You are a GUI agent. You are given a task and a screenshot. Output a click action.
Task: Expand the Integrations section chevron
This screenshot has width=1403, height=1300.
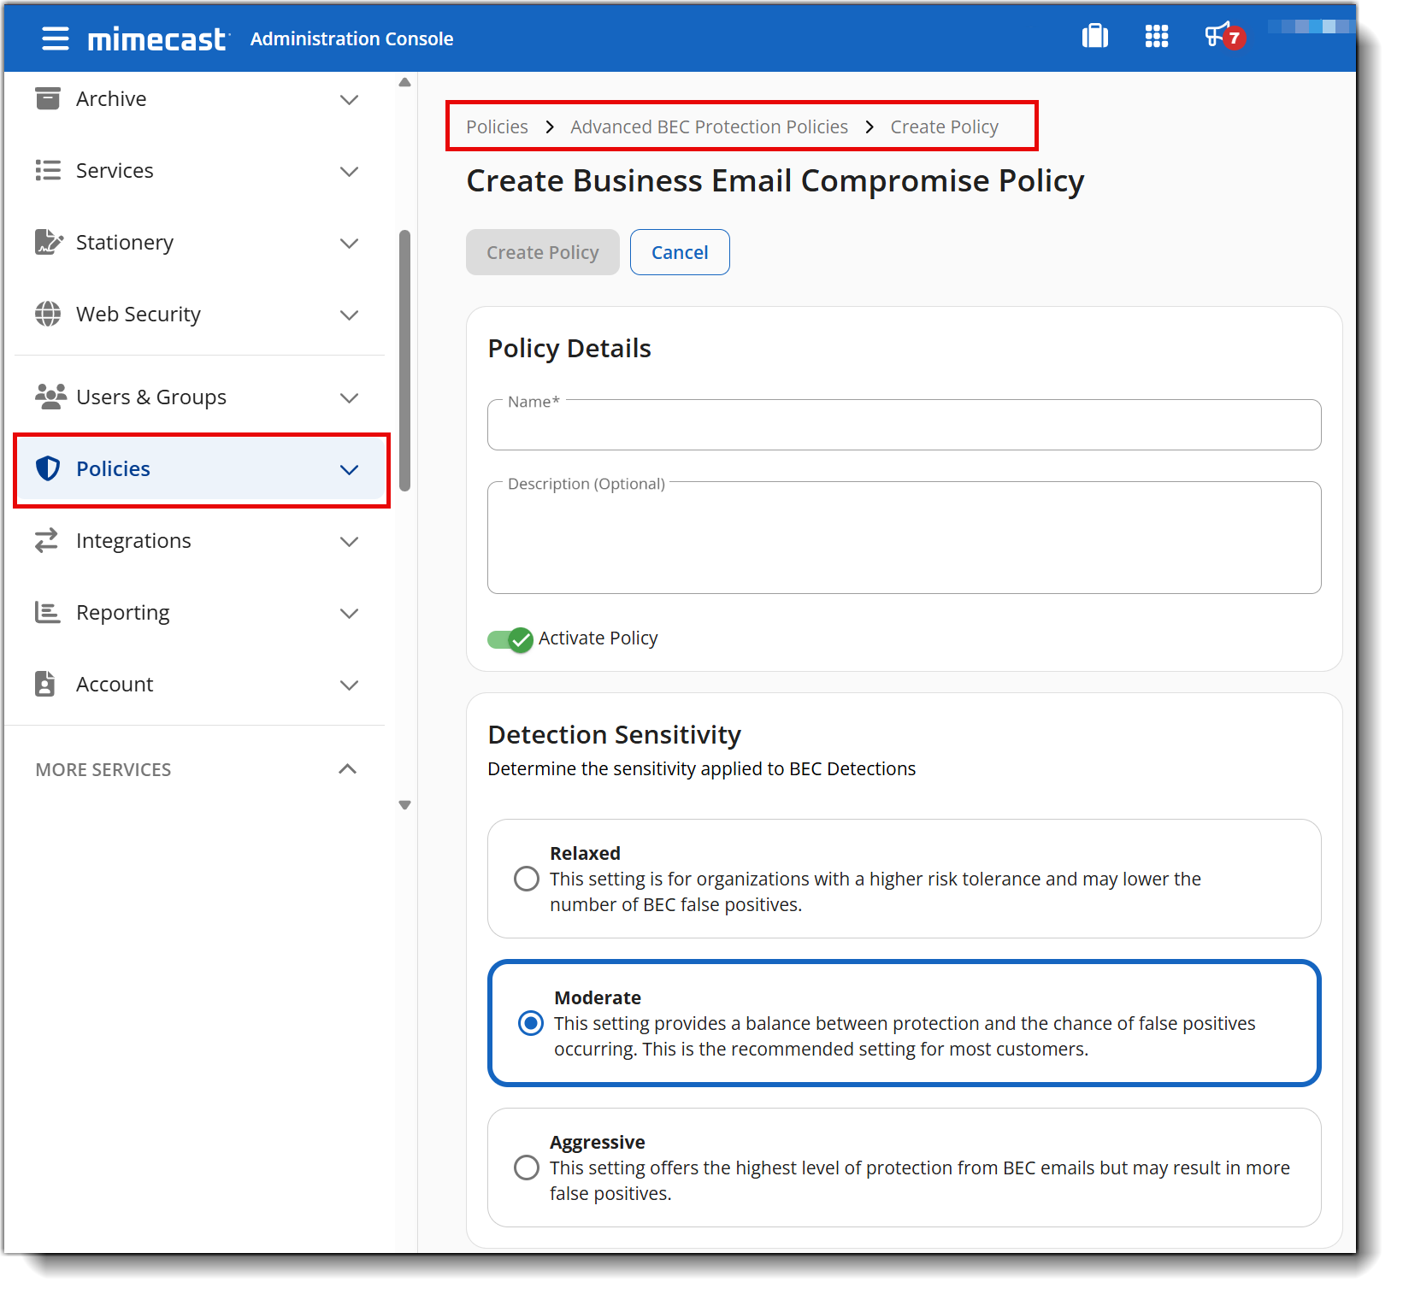[x=349, y=541]
